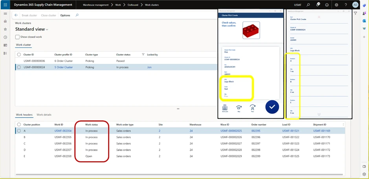
Task: Click the grid splitter handle
Action: [178, 109]
